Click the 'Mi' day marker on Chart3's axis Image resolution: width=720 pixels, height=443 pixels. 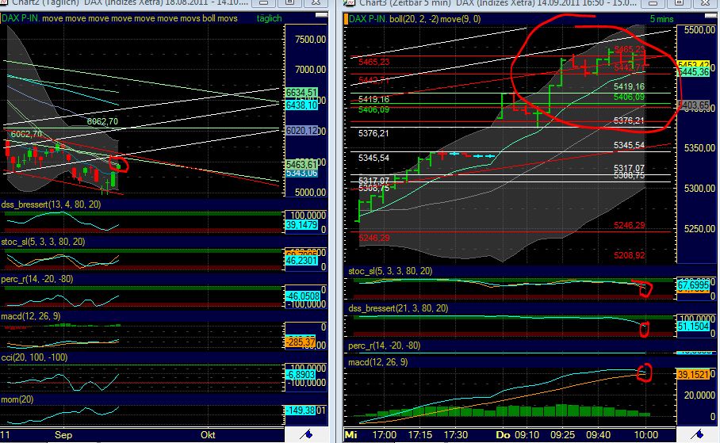tap(350, 435)
